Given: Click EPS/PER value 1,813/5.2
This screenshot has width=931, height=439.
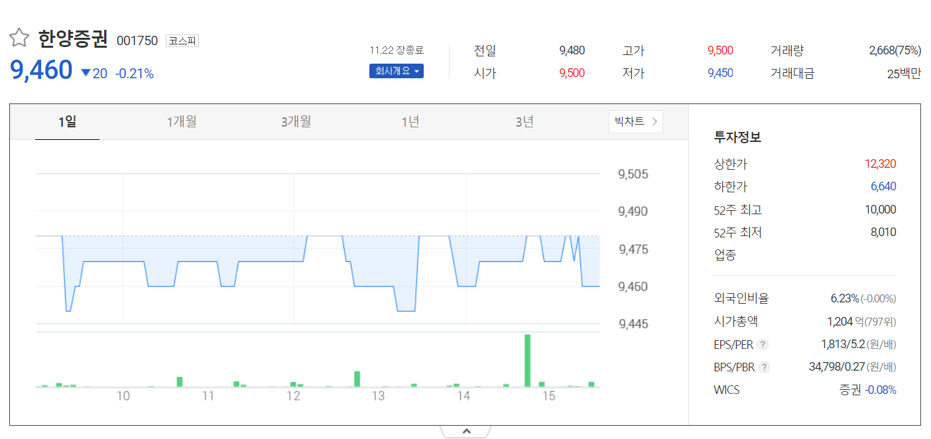Looking at the screenshot, I should 842,344.
